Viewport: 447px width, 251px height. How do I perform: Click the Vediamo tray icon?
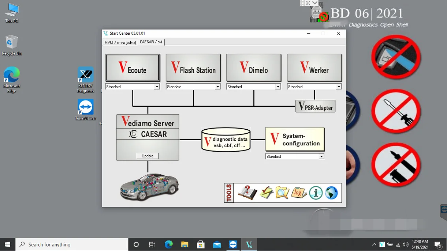(x=382, y=244)
